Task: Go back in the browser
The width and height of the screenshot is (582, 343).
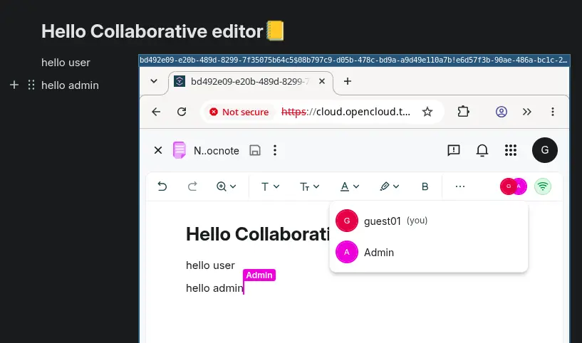Action: coord(156,112)
